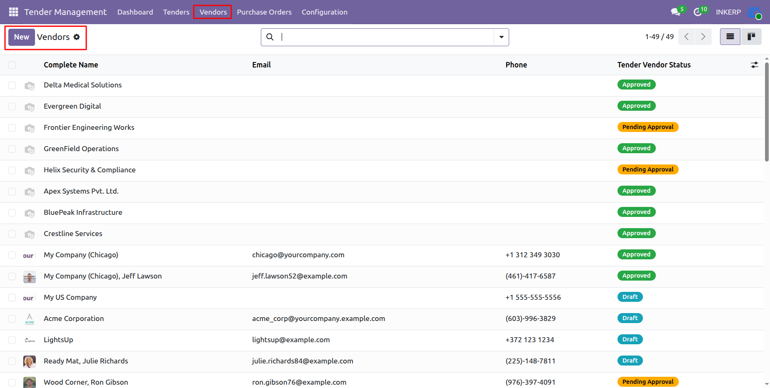The image size is (770, 388).
Task: Click Julie Richards photo thumbnail
Action: pos(30,362)
